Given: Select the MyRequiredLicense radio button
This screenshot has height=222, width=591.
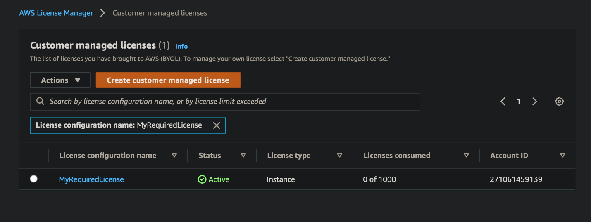Looking at the screenshot, I should [x=34, y=179].
